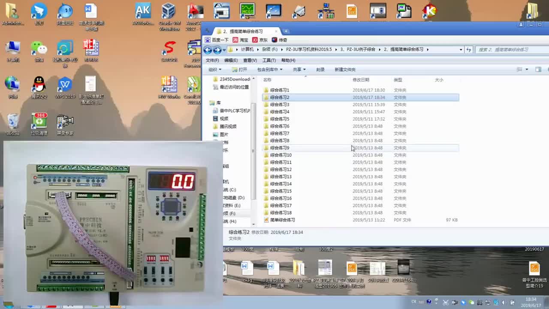Open the recent pages dropdown beside forward arrow
Viewport: 549px width, 309px height.
[224, 50]
